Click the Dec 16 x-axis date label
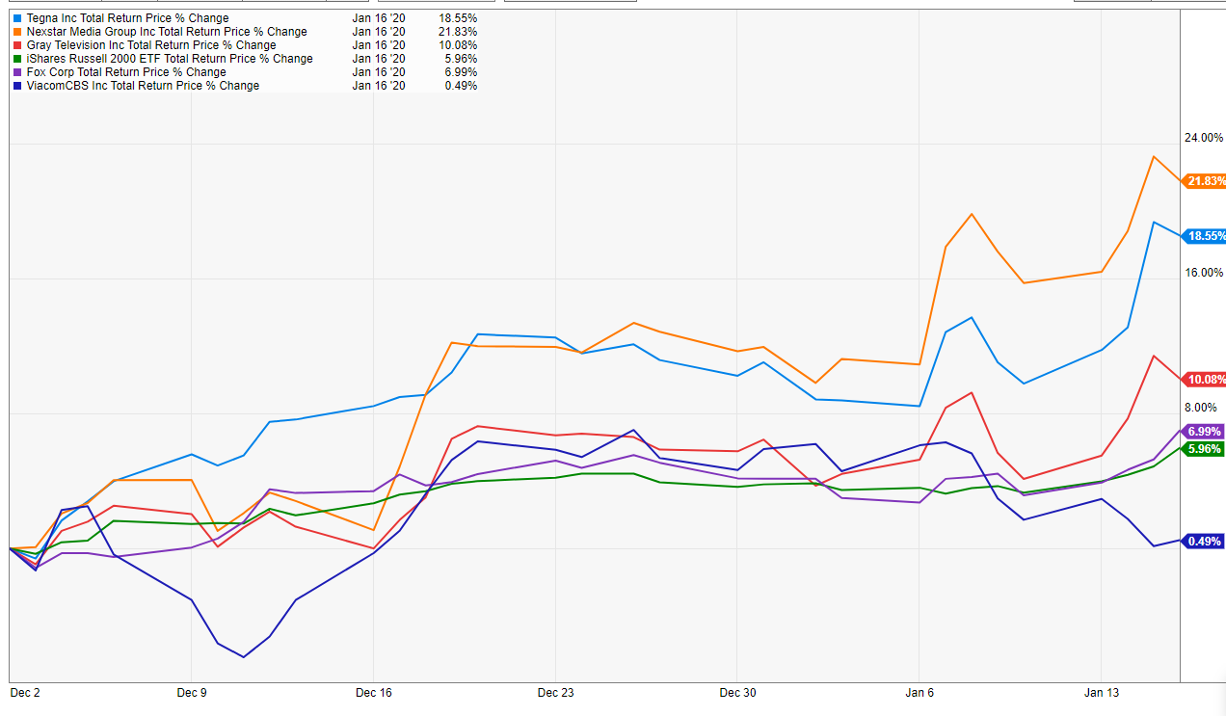The image size is (1226, 716). pos(373,693)
